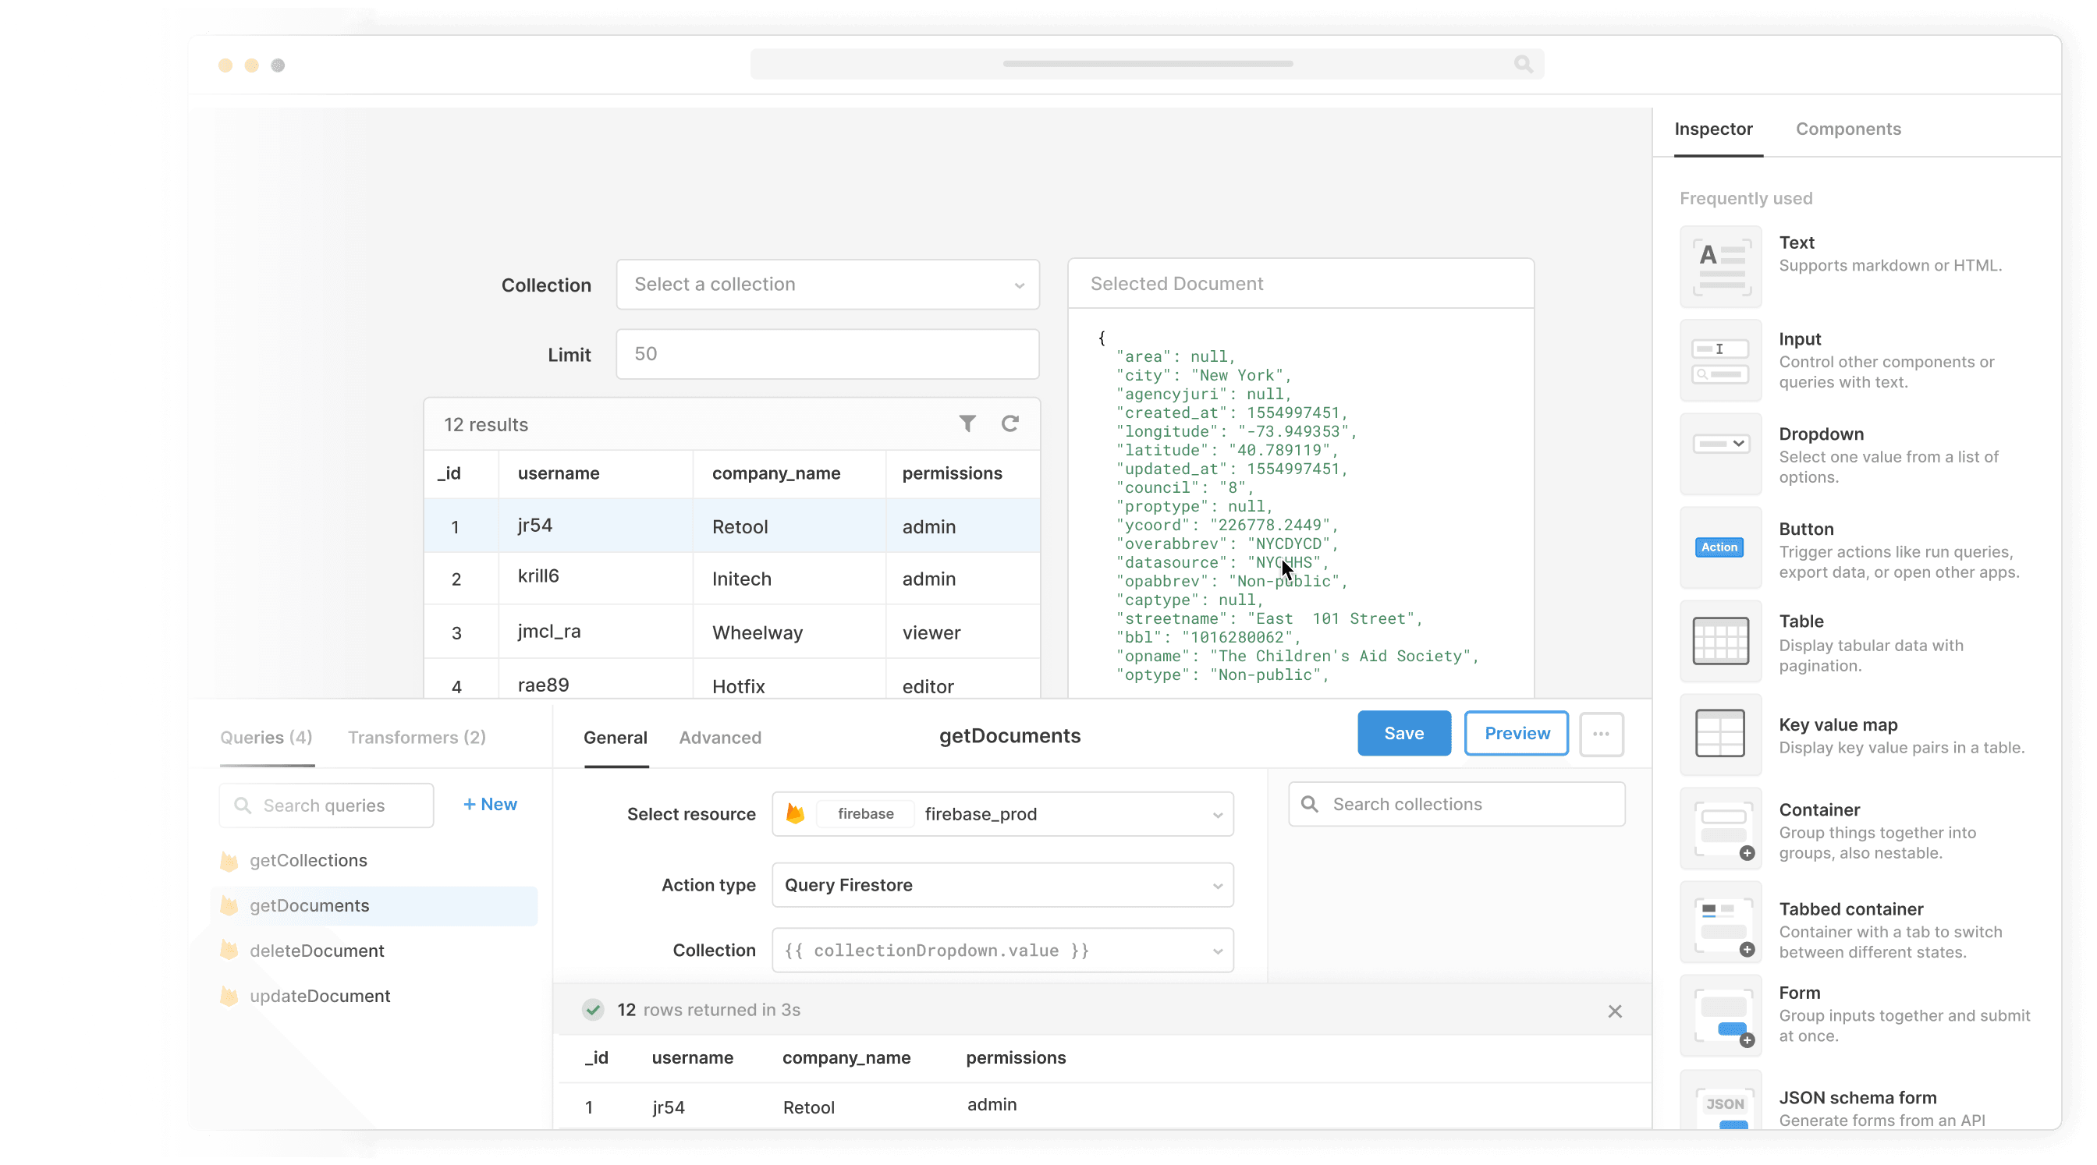Dismiss the 12 rows returned notification
The width and height of the screenshot is (2097, 1165).
coord(1614,1011)
